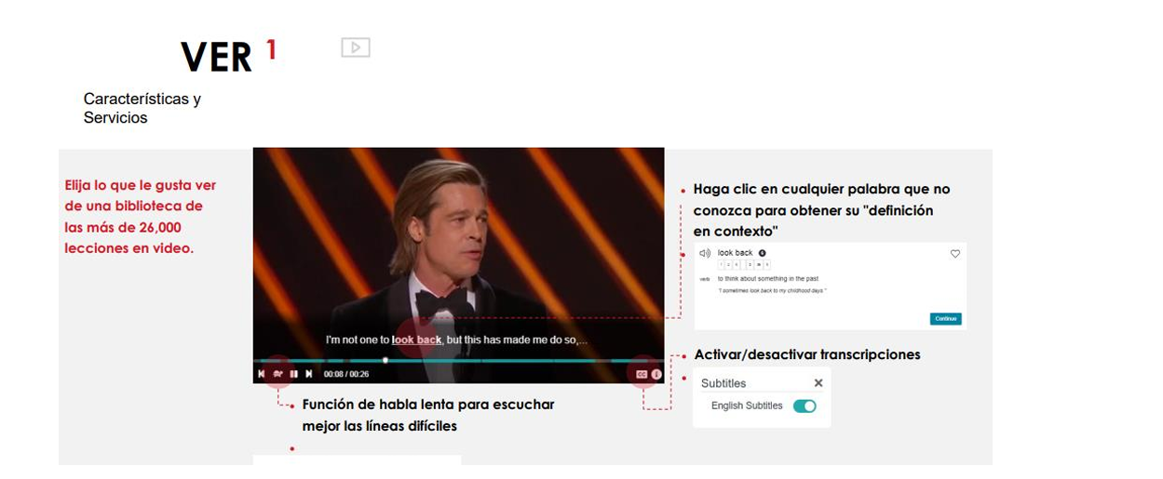Image resolution: width=1163 pixels, height=479 pixels.
Task: Click the 00:08 / 00:26 time display
Action: pyautogui.click(x=346, y=374)
